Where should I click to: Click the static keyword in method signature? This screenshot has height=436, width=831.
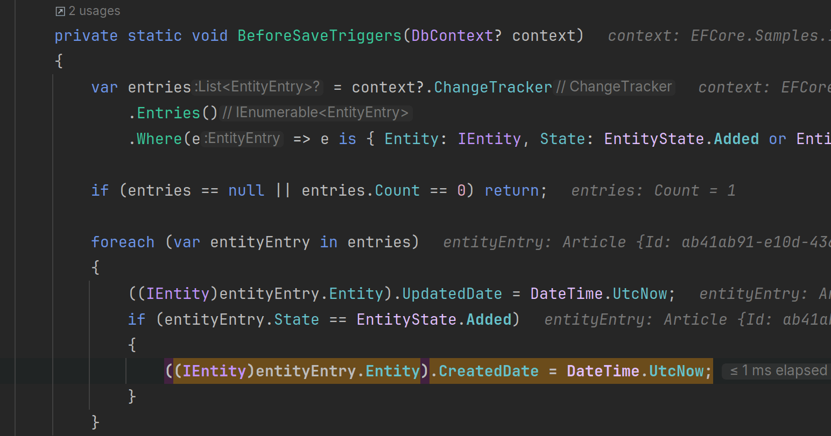tap(154, 36)
